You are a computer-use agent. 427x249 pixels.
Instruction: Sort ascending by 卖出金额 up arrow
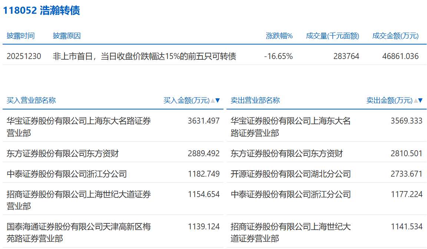[x=416, y=101]
